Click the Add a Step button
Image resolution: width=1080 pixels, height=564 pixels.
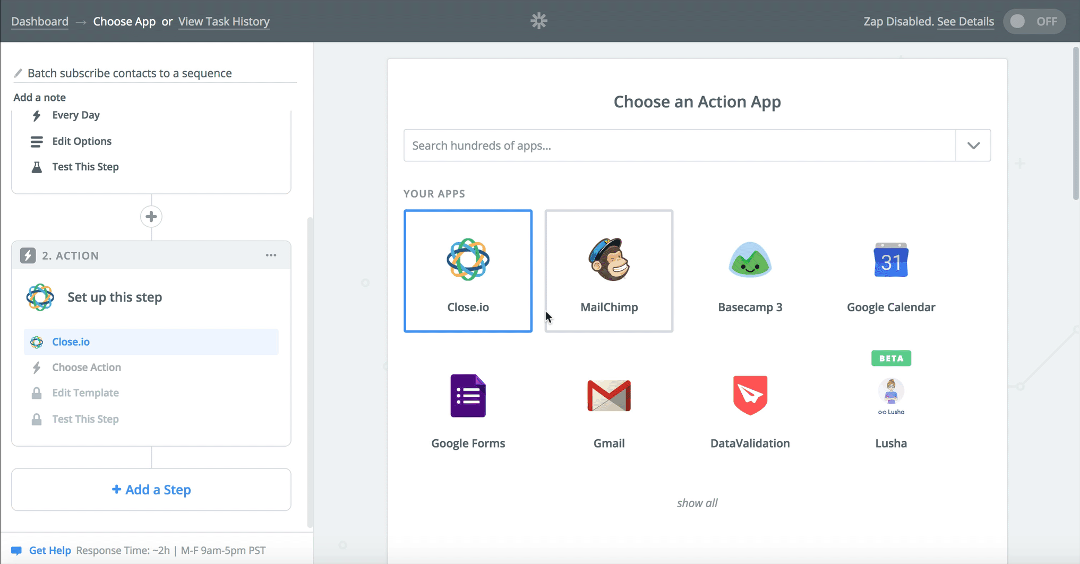151,490
